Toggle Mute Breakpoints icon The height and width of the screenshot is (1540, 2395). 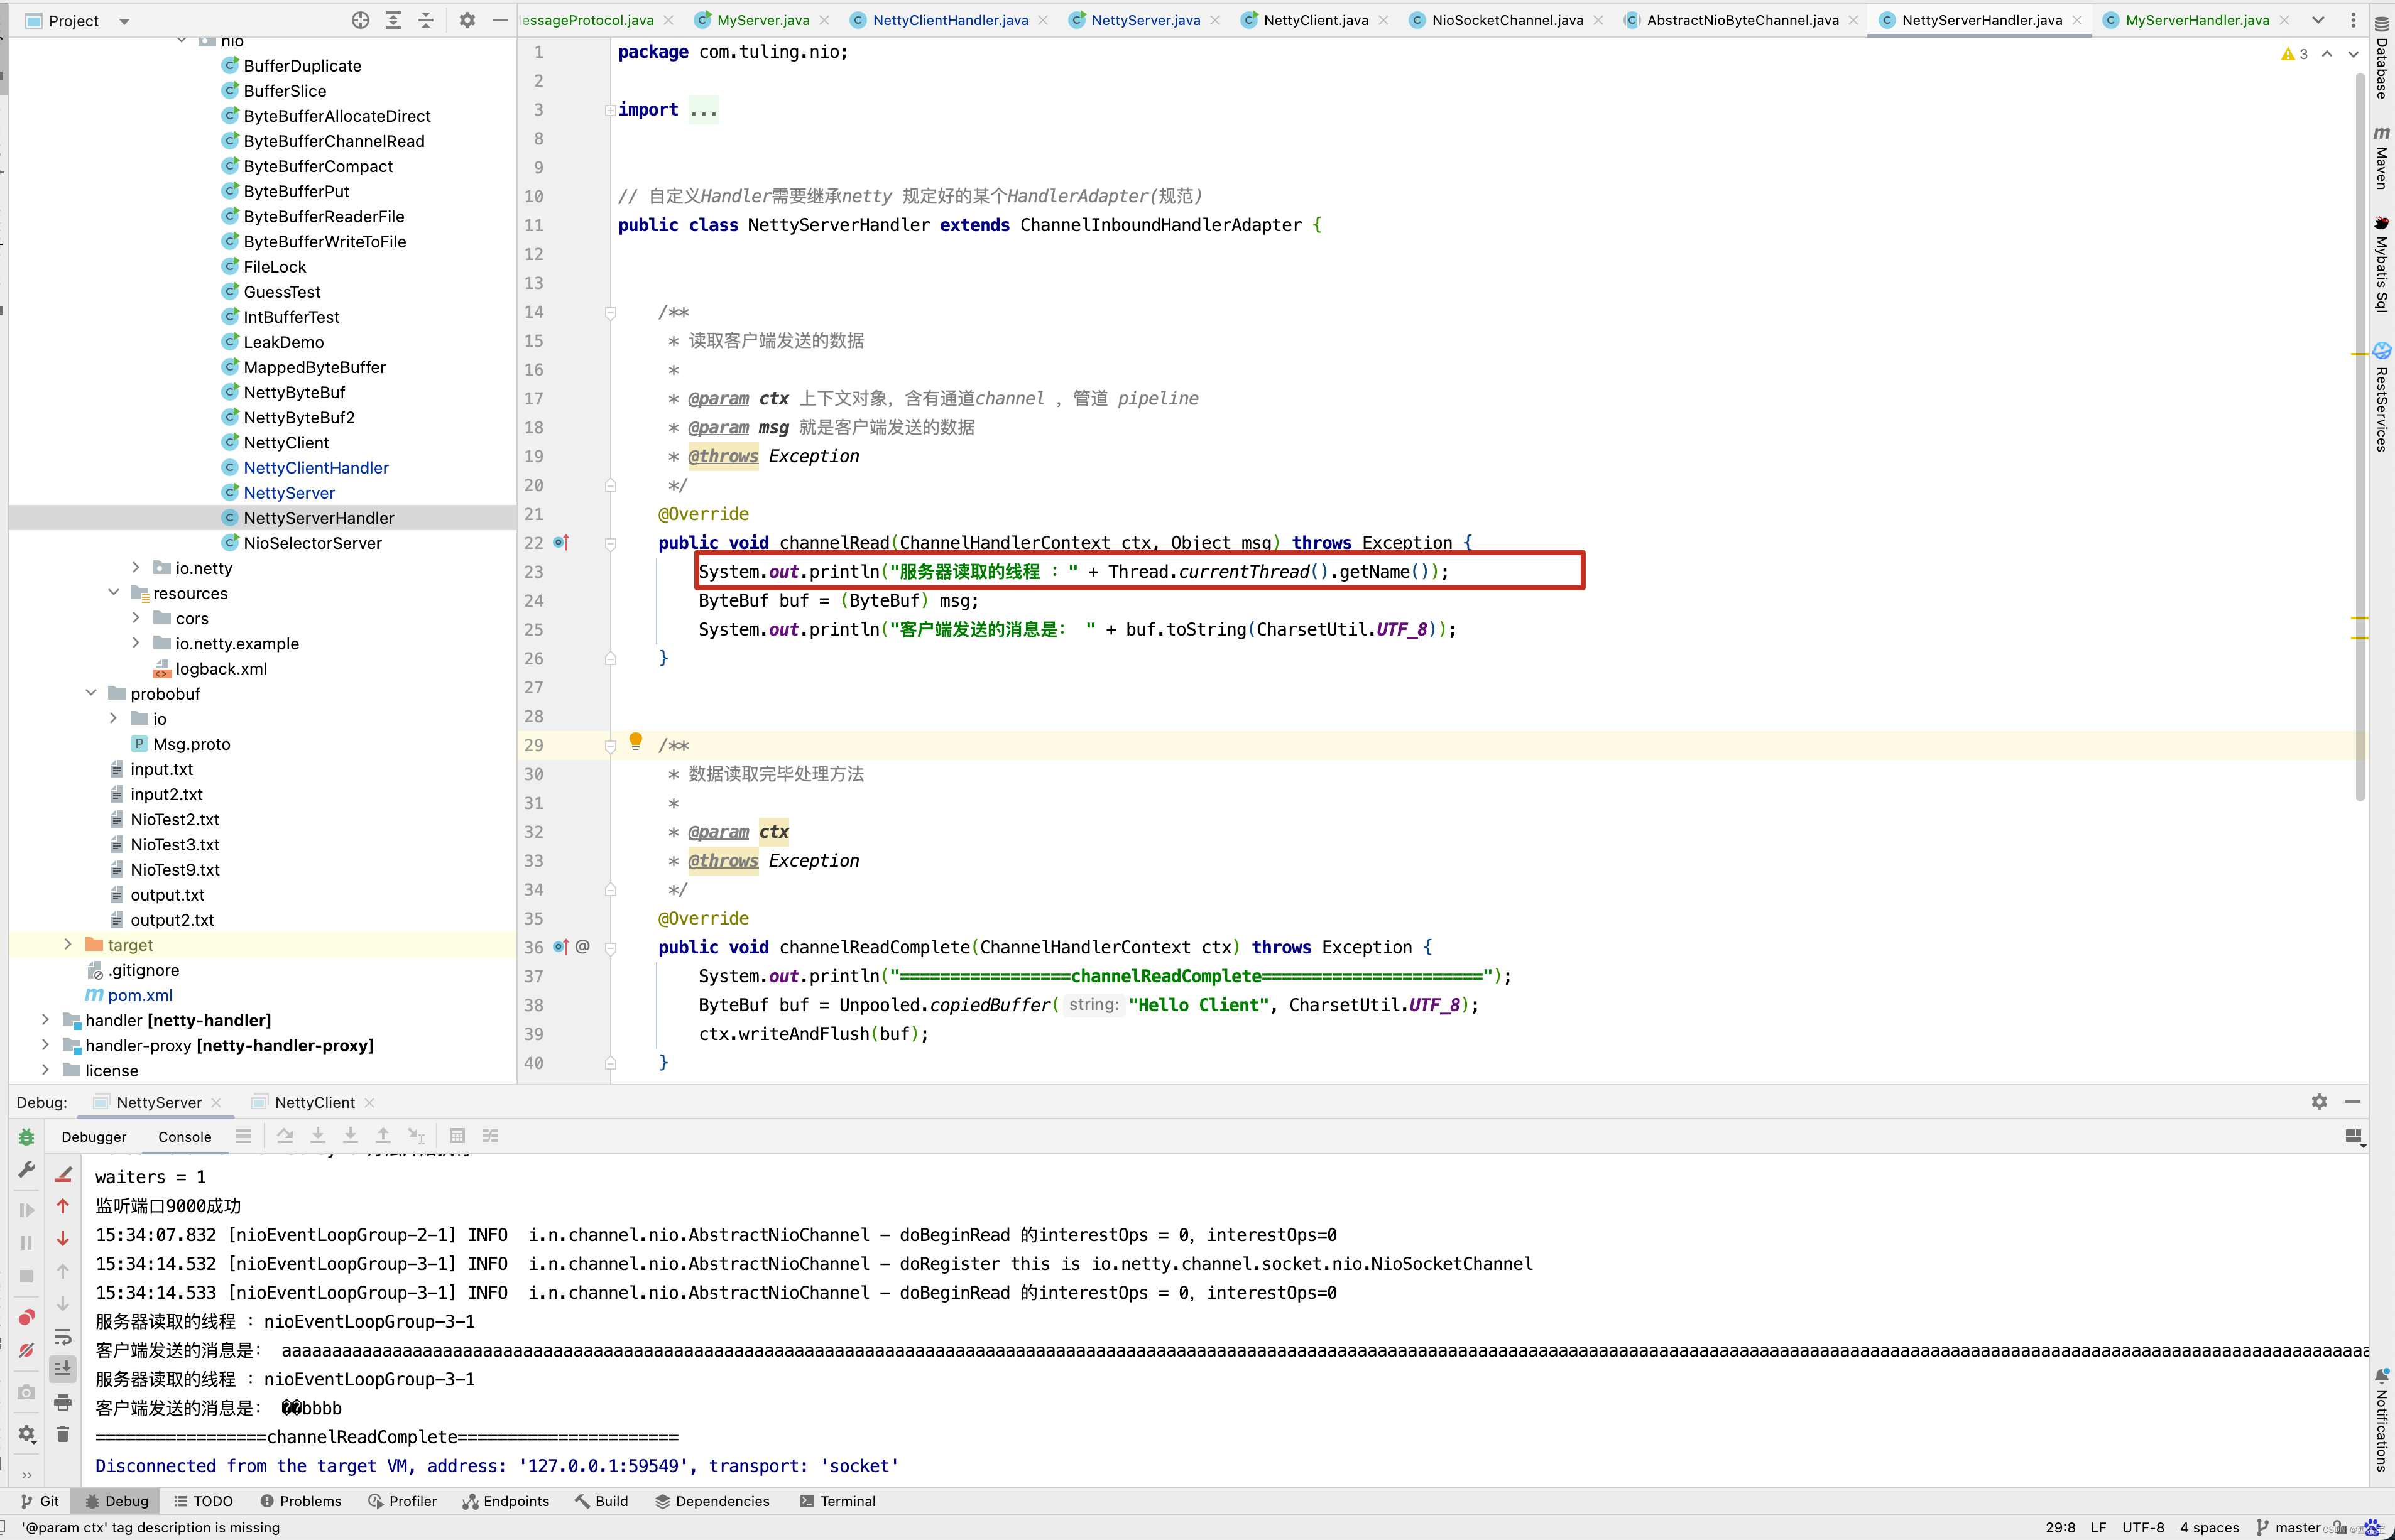26,1350
